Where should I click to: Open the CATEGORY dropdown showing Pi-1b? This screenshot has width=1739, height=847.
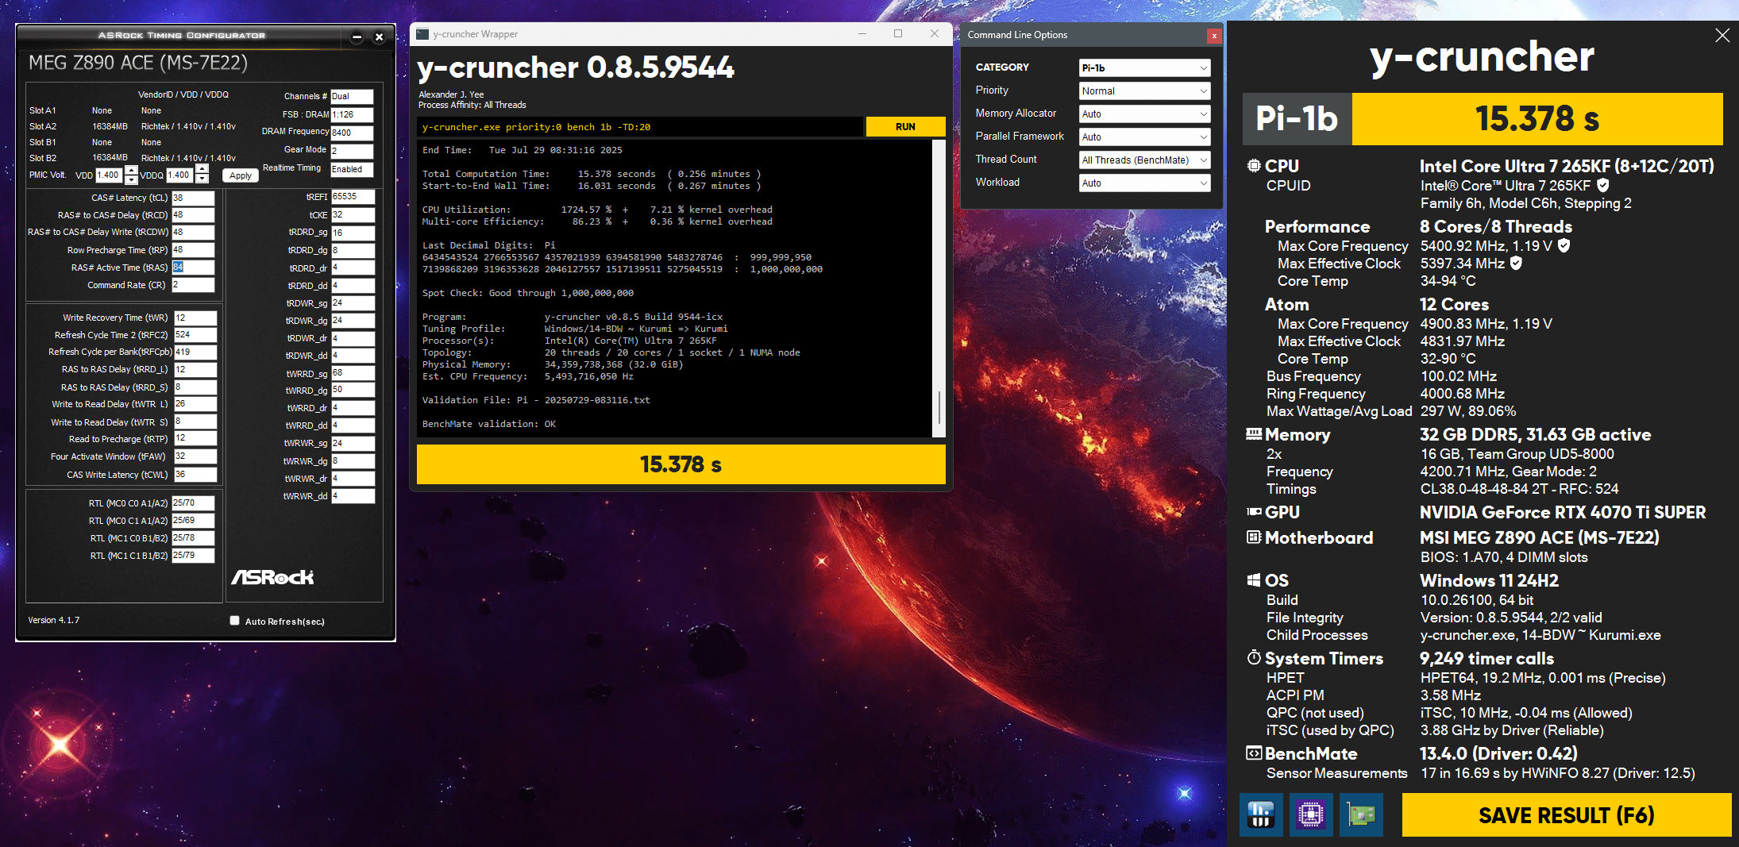tap(1144, 67)
